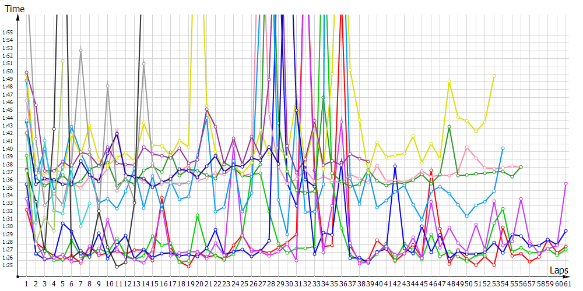Image resolution: width=583 pixels, height=291 pixels.
Task: Select lap 10 on the laps axis
Action: [x=108, y=283]
